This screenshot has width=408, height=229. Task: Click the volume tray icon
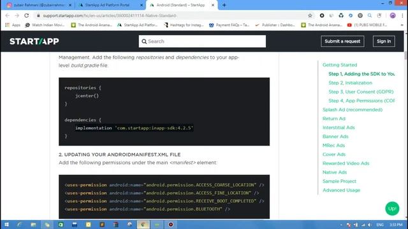pyautogui.click(x=370, y=225)
